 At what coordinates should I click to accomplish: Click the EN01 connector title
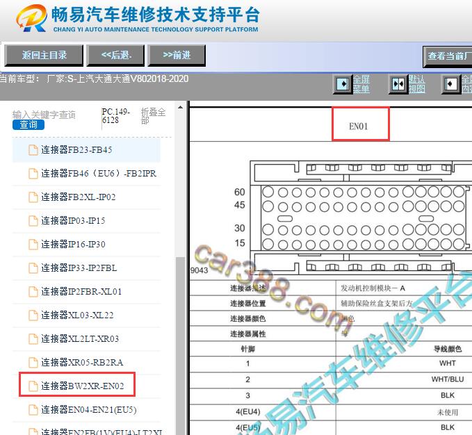tap(358, 126)
